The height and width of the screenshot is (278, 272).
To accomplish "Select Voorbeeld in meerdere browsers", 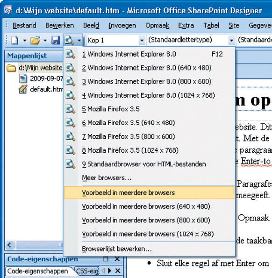I will coord(149,192).
